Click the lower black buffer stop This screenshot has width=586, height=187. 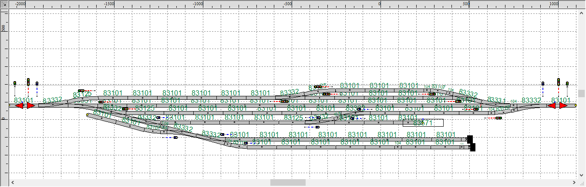pos(472,148)
